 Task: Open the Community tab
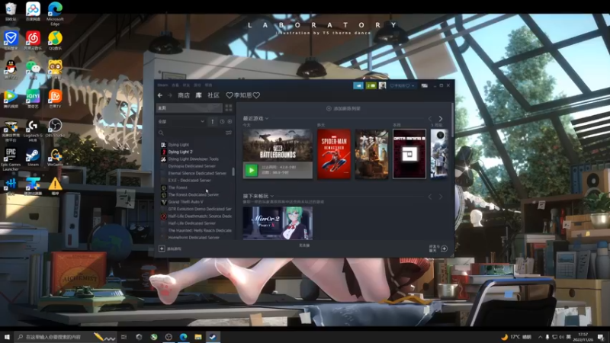(x=213, y=95)
